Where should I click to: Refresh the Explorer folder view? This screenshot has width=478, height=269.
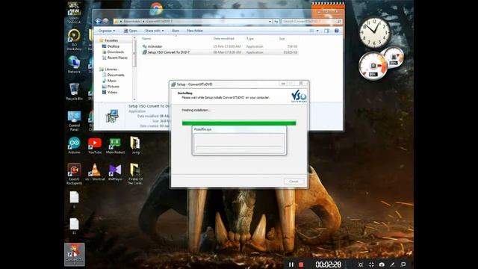click(x=276, y=22)
